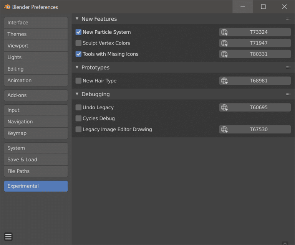Disable New Particle System checkbox
Image resolution: width=295 pixels, height=245 pixels.
click(x=78, y=32)
